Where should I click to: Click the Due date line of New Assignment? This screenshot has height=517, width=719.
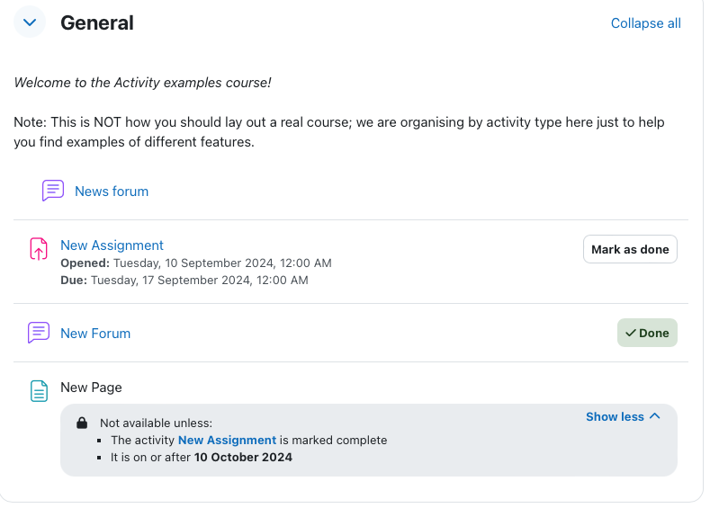[x=184, y=280]
